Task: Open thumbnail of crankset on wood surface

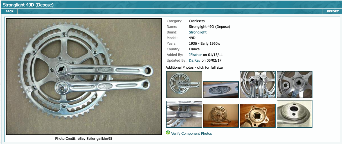Action: tap(221, 116)
